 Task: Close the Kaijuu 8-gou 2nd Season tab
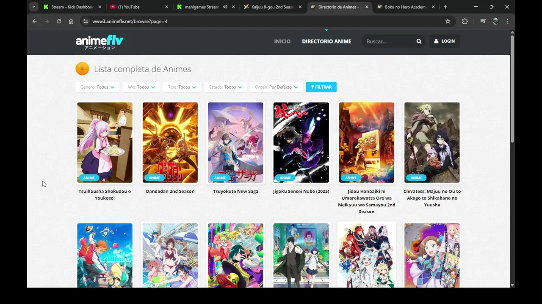300,7
